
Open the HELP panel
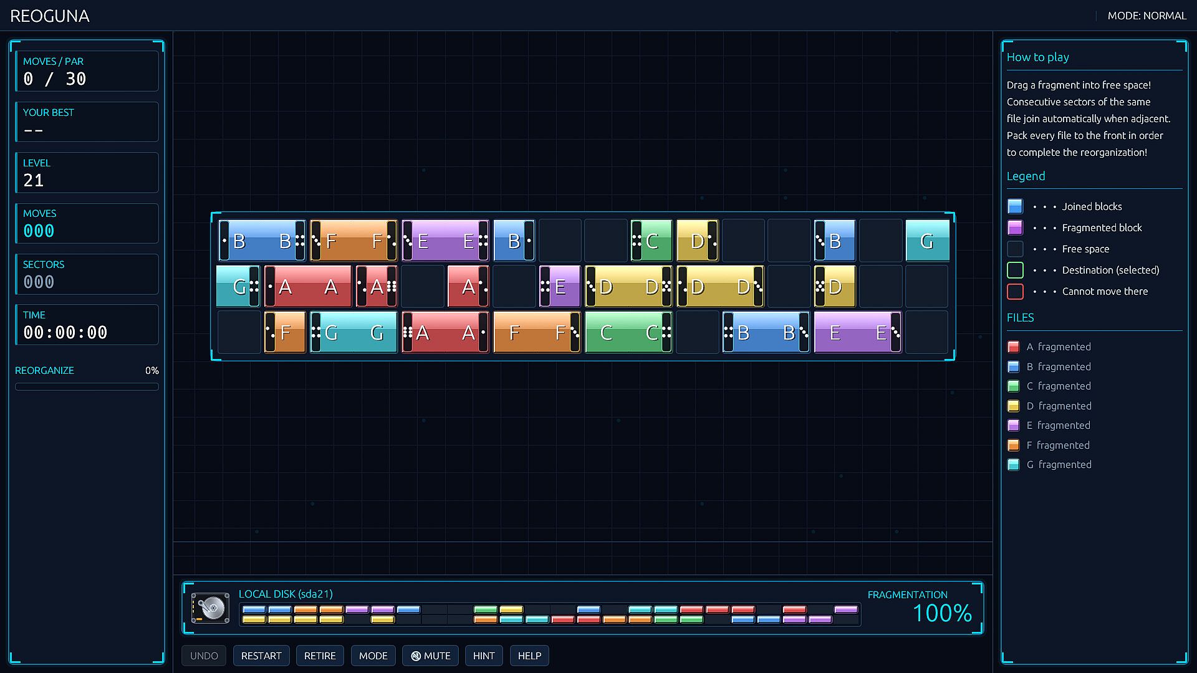click(529, 656)
